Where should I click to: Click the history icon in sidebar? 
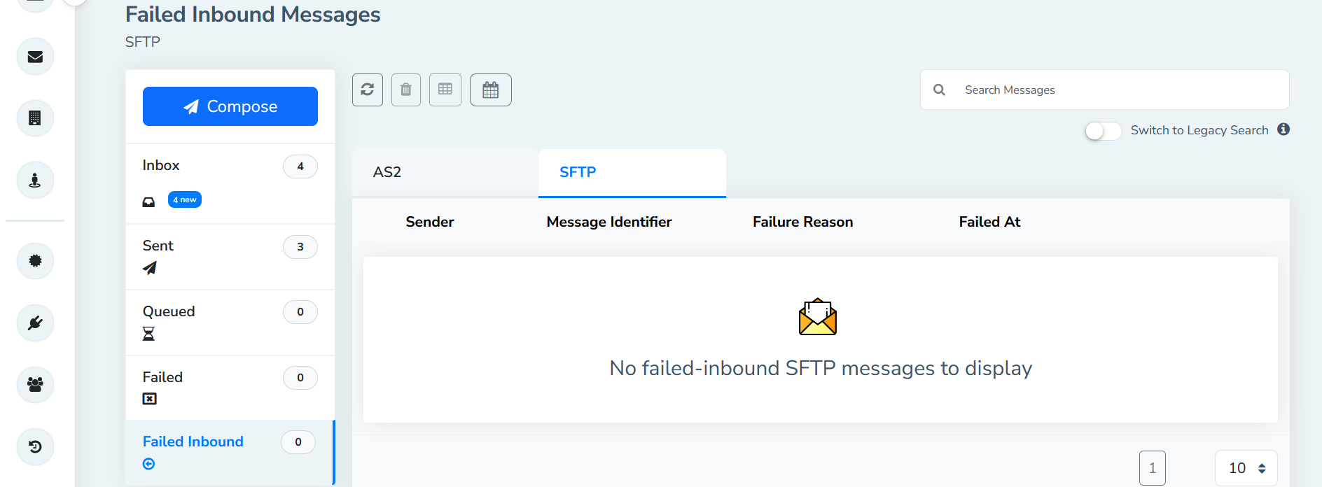point(35,446)
